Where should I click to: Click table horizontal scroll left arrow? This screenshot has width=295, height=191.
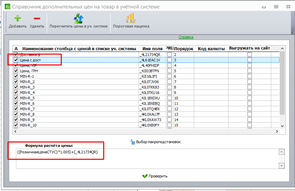point(15,131)
